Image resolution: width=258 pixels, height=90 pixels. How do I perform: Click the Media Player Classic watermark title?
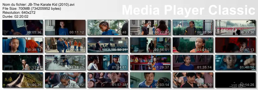[188, 10]
